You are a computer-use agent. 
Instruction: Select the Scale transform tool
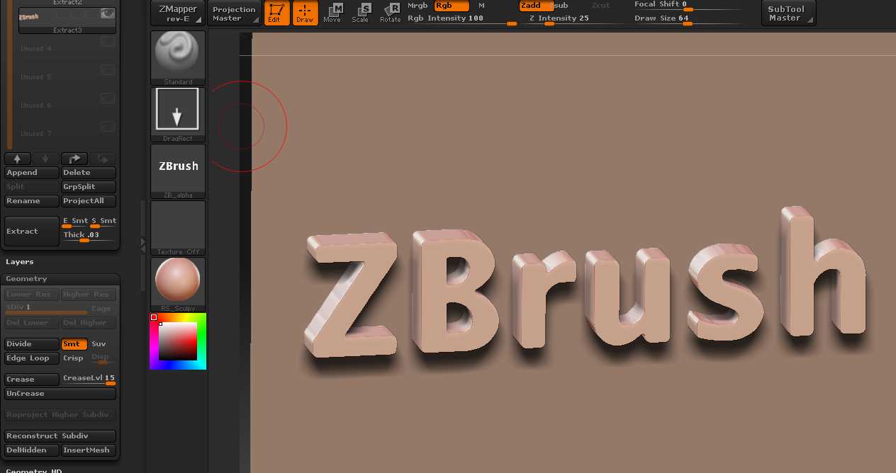coord(360,13)
